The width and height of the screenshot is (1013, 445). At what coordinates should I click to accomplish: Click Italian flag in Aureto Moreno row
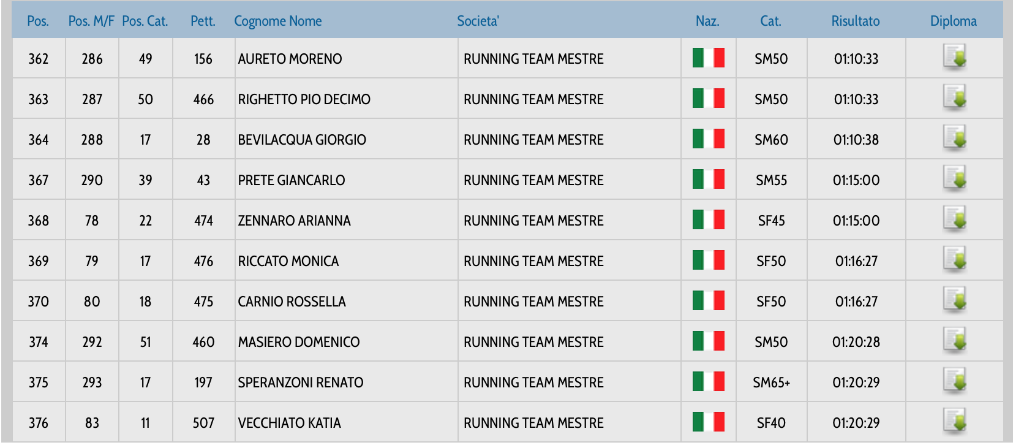pyautogui.click(x=708, y=58)
